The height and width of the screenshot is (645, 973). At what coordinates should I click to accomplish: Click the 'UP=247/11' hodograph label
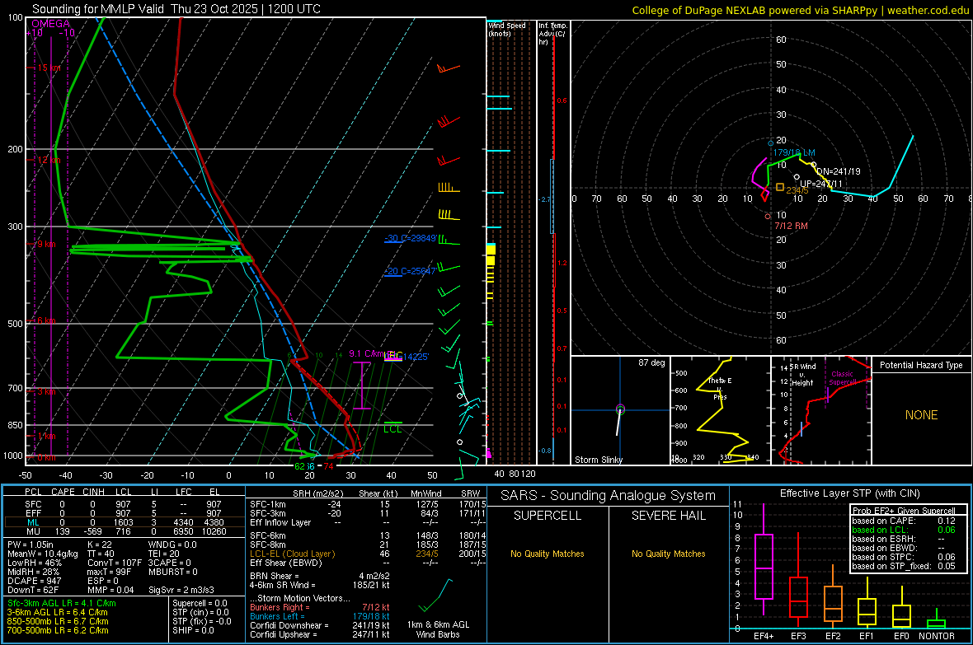(821, 184)
